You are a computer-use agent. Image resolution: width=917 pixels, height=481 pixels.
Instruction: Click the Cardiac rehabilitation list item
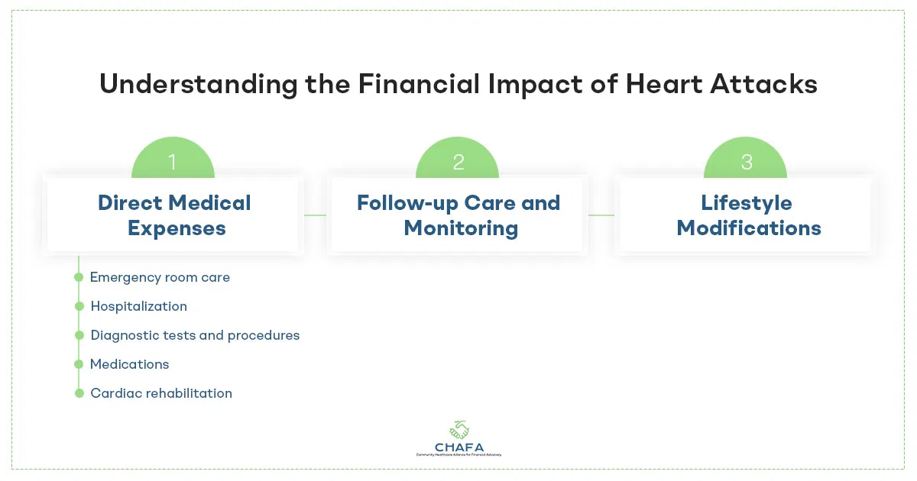161,393
